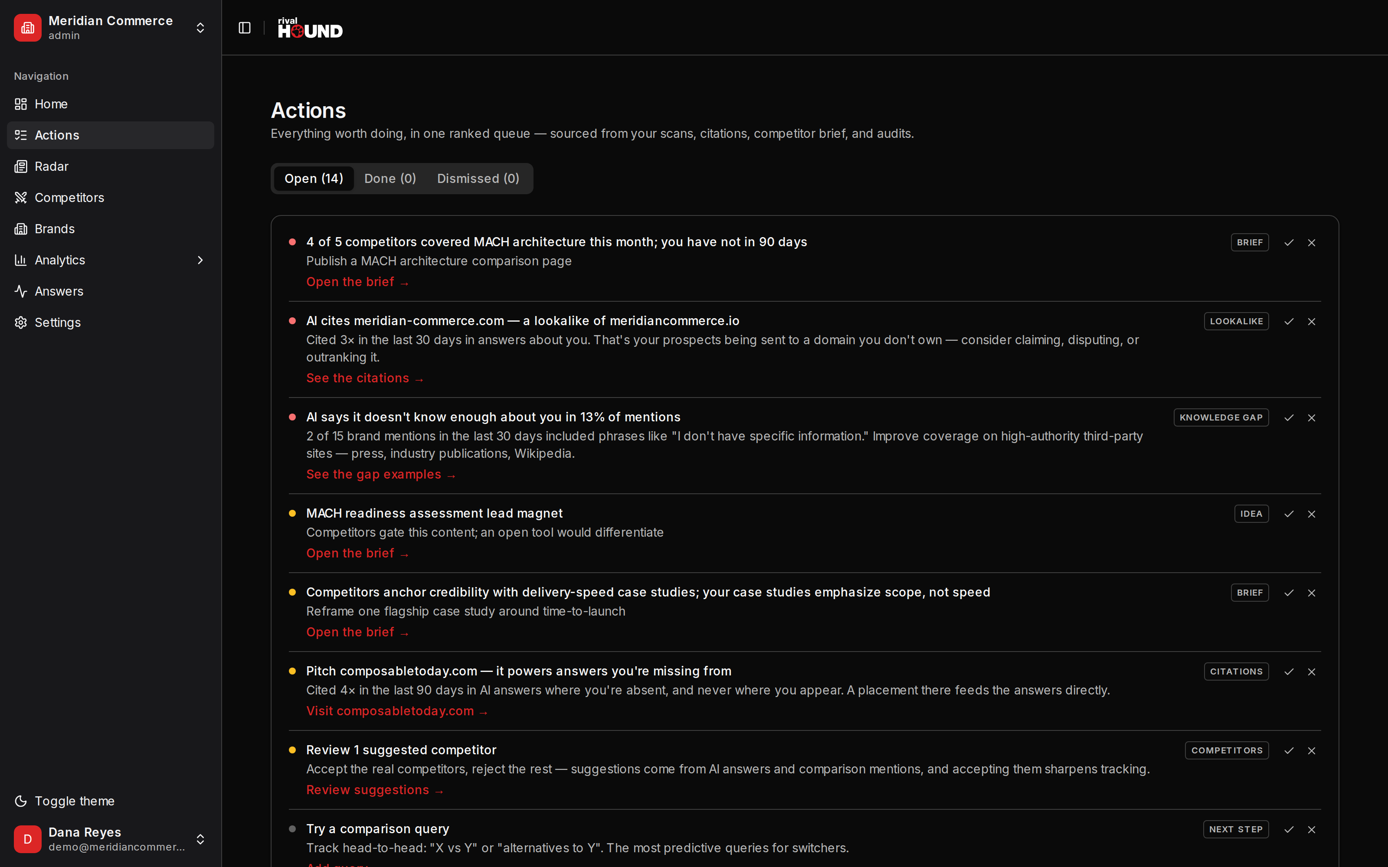Mark Review 1 suggested competitor as done

pos(1289,751)
